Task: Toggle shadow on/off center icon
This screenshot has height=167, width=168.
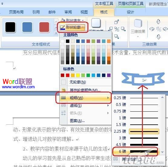Action: click(x=117, y=29)
